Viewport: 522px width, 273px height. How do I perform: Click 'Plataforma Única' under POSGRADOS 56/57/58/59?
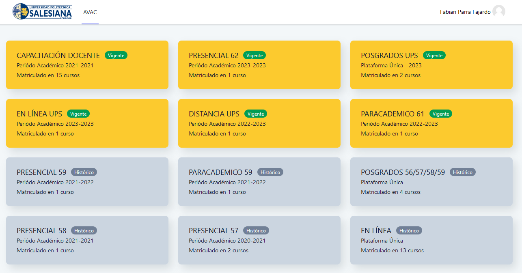pos(382,182)
